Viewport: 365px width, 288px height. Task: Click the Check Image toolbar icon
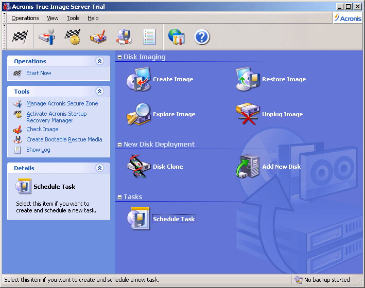click(x=98, y=37)
